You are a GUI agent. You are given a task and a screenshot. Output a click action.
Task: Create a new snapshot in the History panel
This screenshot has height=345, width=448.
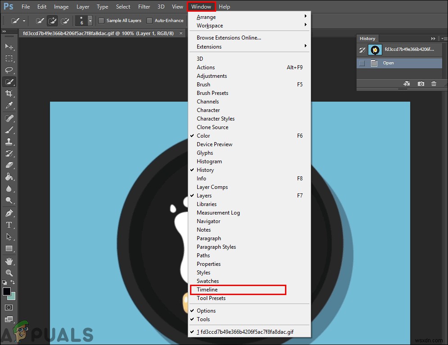[x=421, y=83]
